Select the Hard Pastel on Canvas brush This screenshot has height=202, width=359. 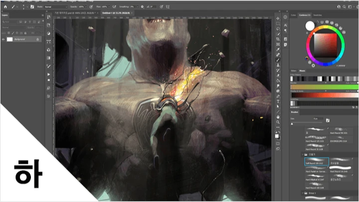[316, 170]
